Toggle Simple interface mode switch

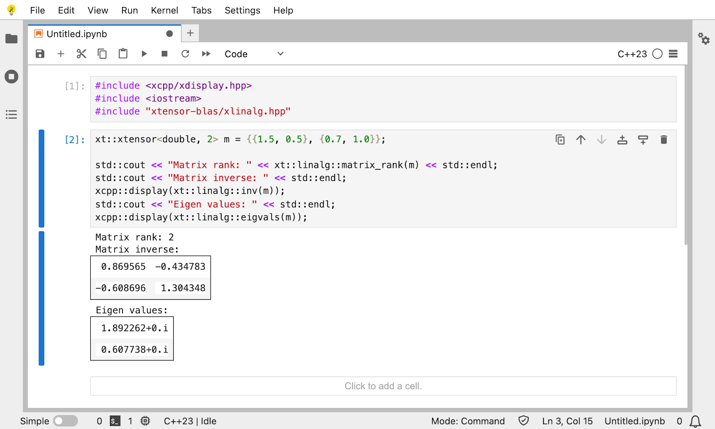65,421
